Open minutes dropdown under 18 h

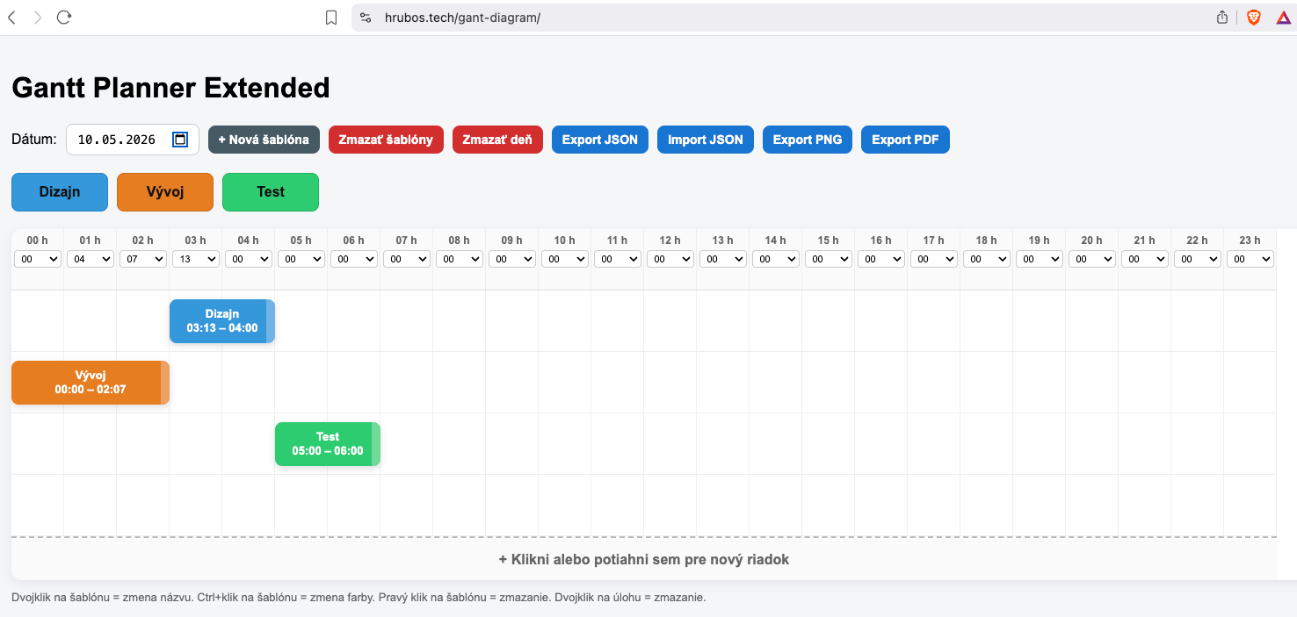pos(987,259)
